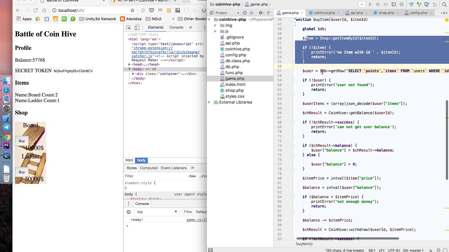This screenshot has width=449, height=252.
Task: Run the configuration with play icon
Action: point(370,5)
